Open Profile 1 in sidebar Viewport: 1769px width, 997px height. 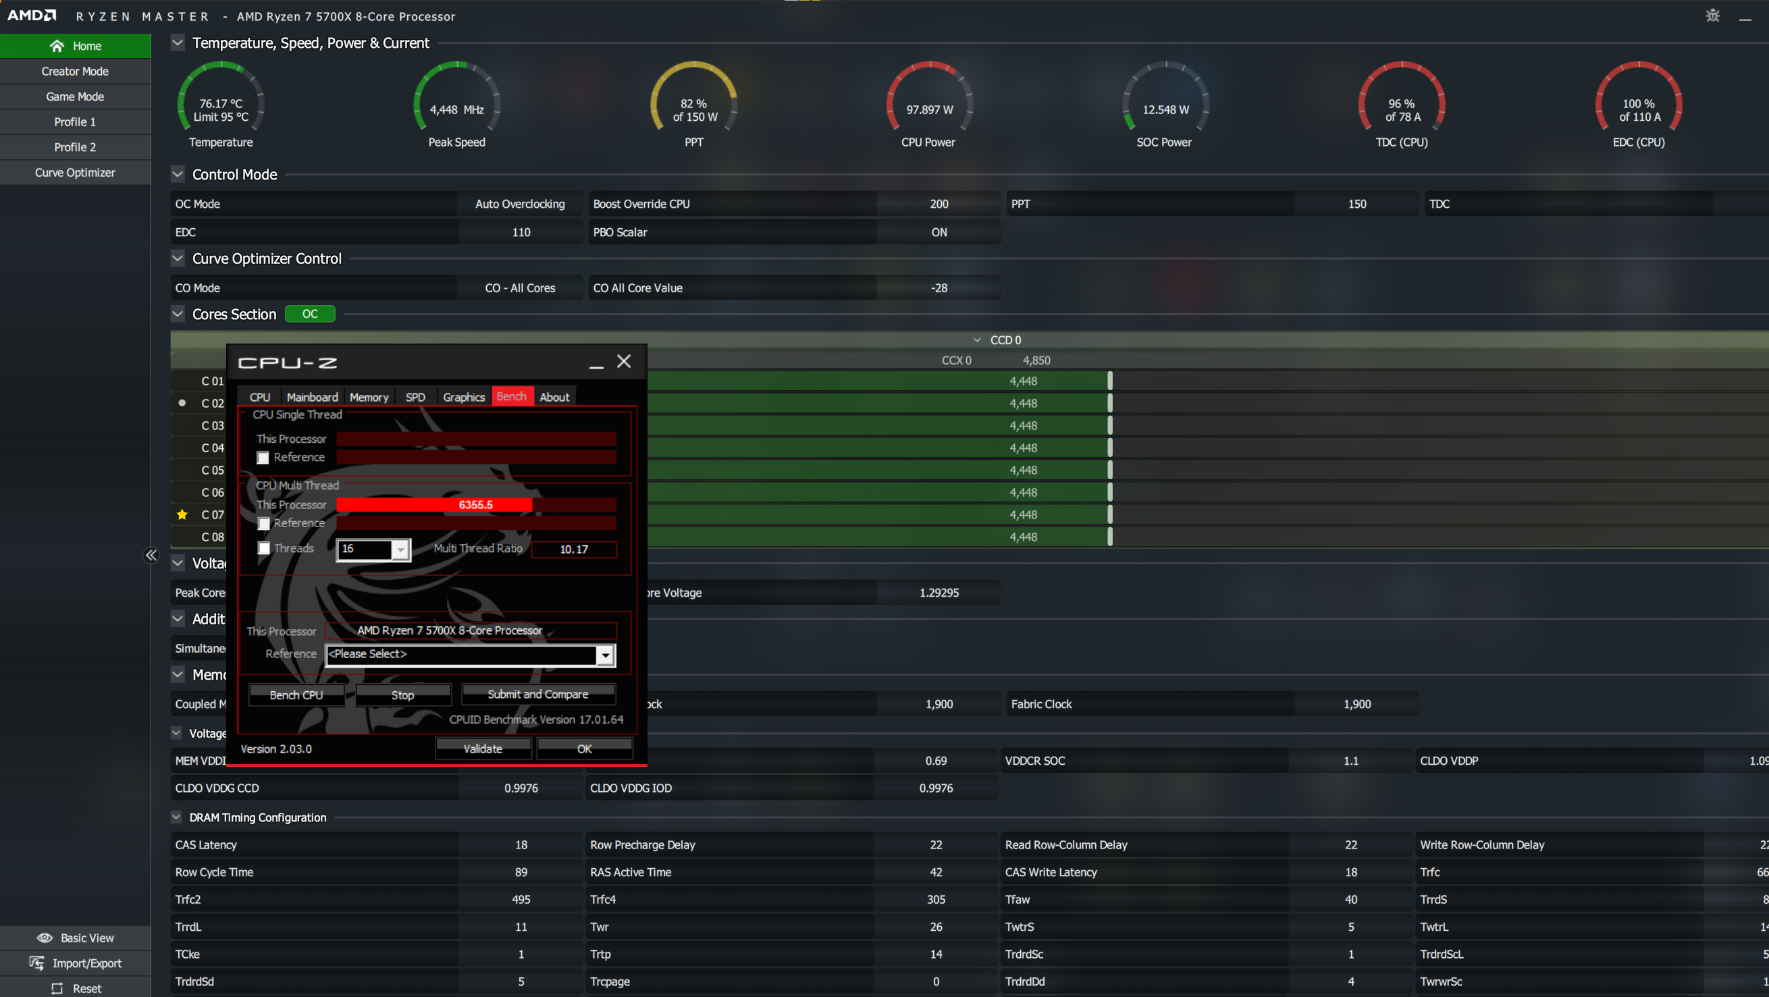tap(75, 122)
